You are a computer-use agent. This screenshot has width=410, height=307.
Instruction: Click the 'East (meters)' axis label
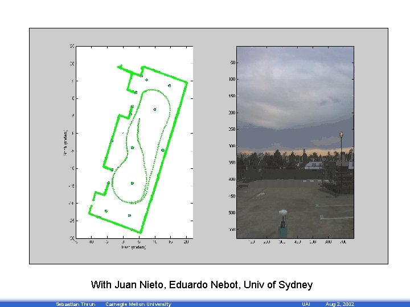pos(134,247)
